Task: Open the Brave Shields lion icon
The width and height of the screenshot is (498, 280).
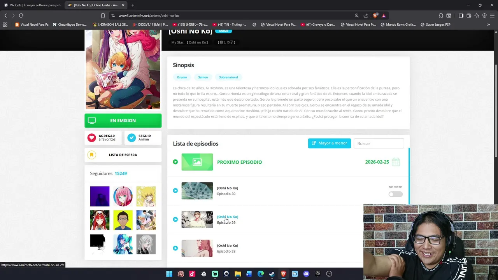Action: pos(375,16)
